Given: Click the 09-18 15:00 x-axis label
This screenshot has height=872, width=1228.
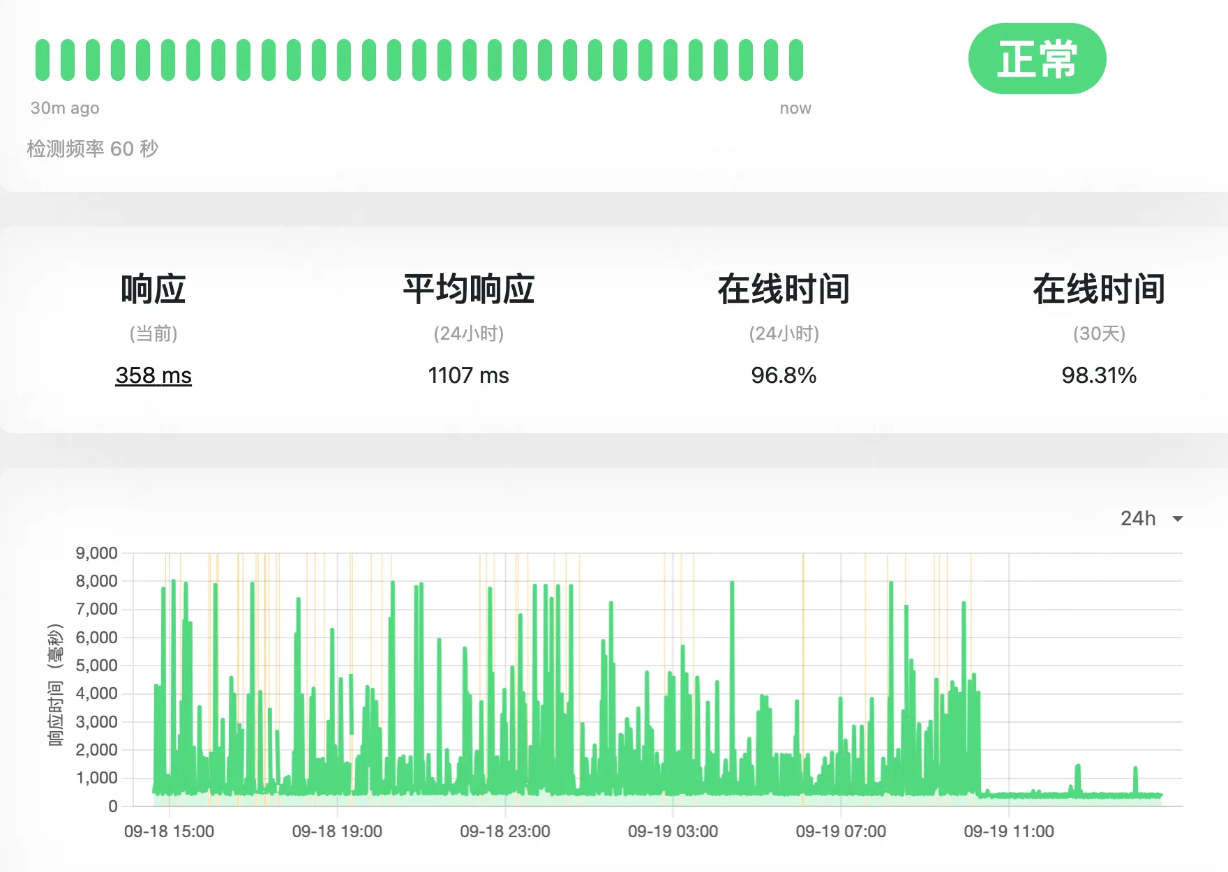Looking at the screenshot, I should [169, 832].
